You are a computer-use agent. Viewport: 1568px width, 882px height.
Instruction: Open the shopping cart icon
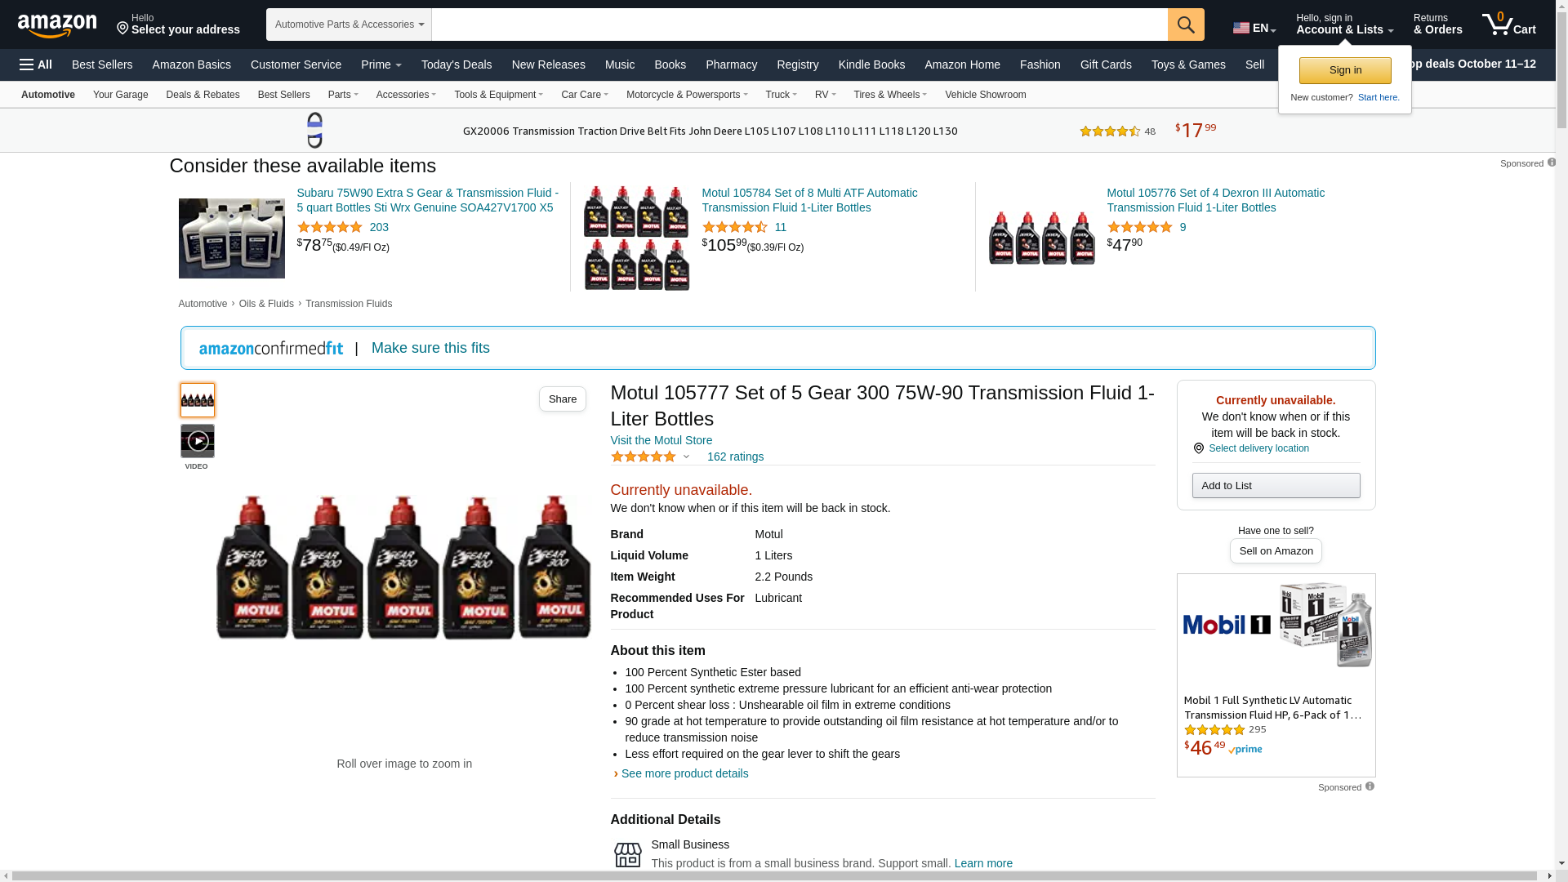(x=1508, y=24)
